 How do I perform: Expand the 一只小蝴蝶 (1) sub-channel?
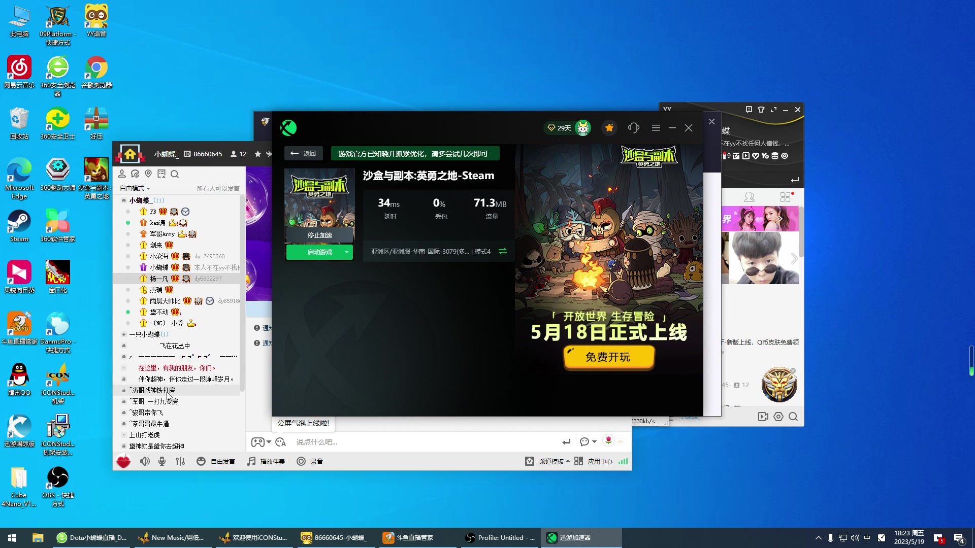[124, 334]
